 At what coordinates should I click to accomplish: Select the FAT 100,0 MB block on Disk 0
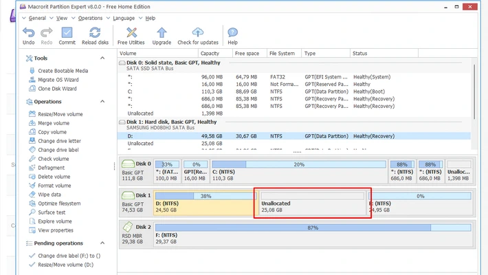pyautogui.click(x=167, y=170)
